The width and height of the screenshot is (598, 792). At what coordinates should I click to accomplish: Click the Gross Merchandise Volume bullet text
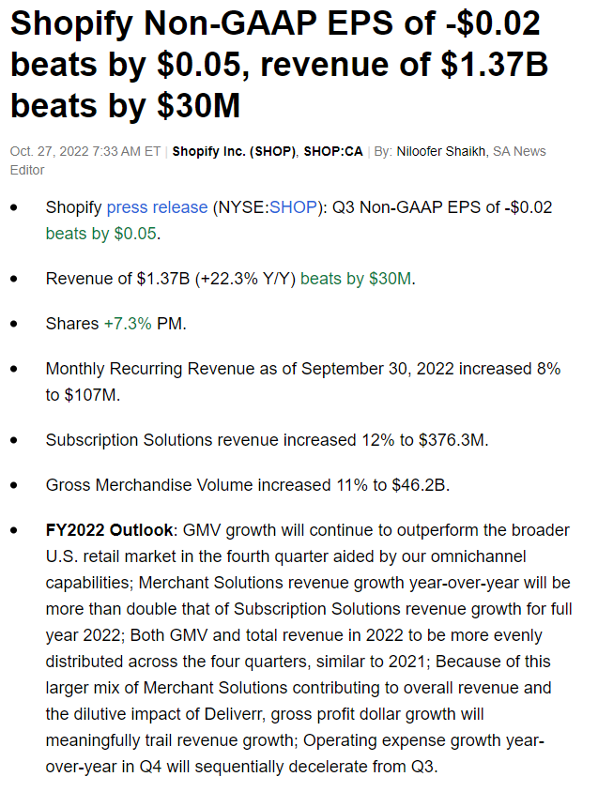coord(248,485)
